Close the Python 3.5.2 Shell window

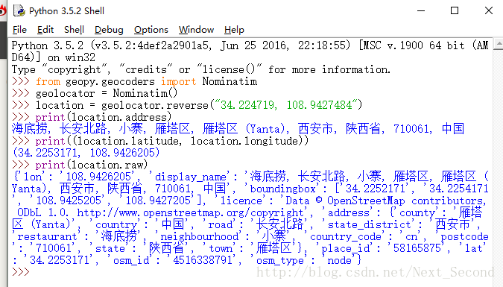489,10
